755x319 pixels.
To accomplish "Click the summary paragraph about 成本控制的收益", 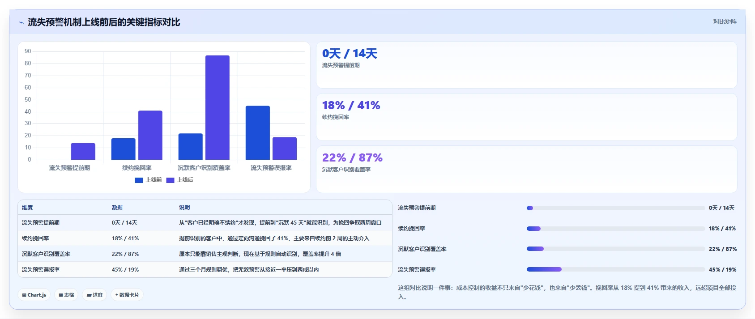I will coord(567,292).
